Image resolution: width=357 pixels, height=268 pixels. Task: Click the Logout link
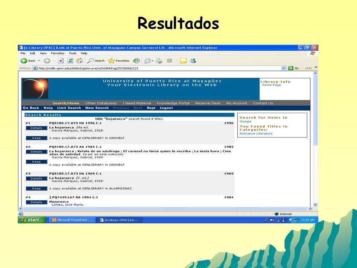[166, 108]
